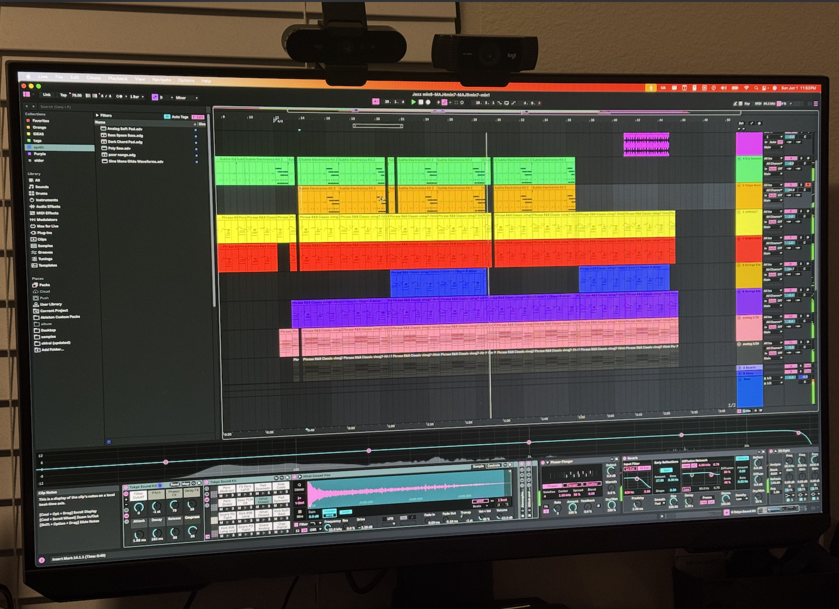Click the Map button on Tokyo Sound Kit
This screenshot has width=839, height=609.
tap(186, 484)
